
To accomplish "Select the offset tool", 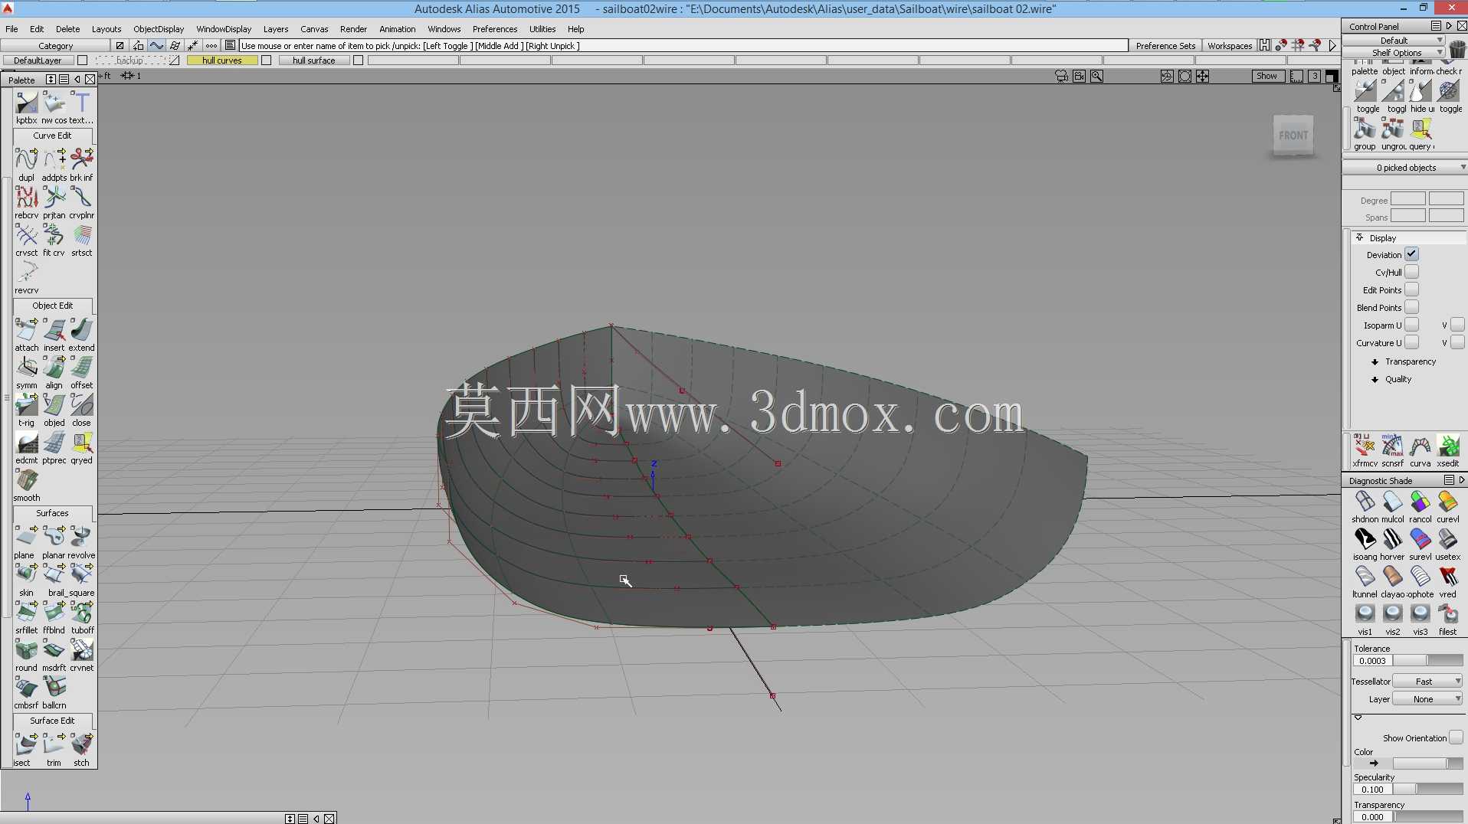I will pyautogui.click(x=81, y=368).
